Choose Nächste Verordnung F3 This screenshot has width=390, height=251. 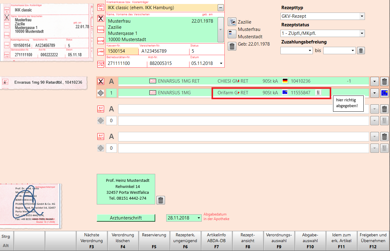tap(92, 241)
